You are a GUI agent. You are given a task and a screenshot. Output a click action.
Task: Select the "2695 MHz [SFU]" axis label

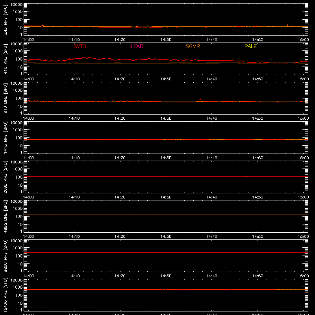point(5,177)
